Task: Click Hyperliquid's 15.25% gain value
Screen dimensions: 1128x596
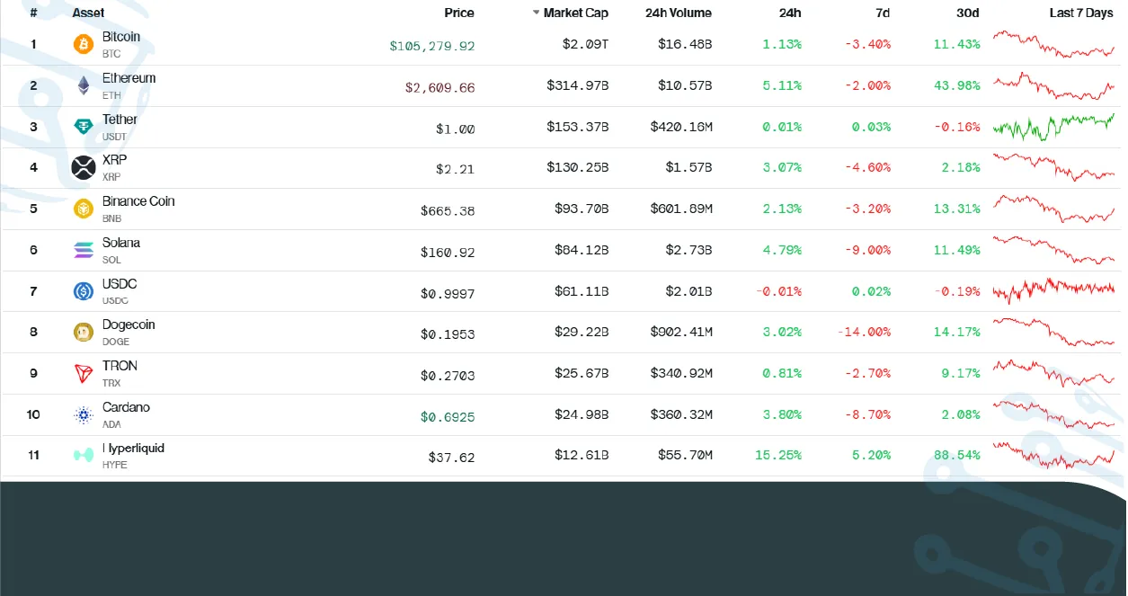Action: pyautogui.click(x=778, y=455)
